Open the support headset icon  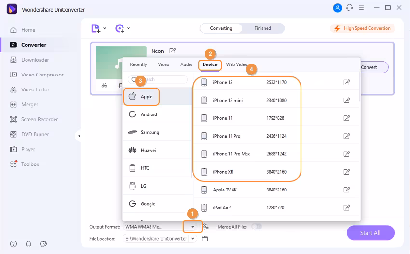click(349, 8)
